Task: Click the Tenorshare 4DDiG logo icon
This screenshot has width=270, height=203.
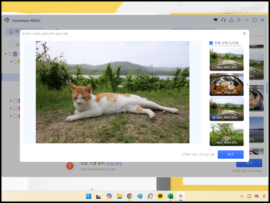Action: [7, 20]
